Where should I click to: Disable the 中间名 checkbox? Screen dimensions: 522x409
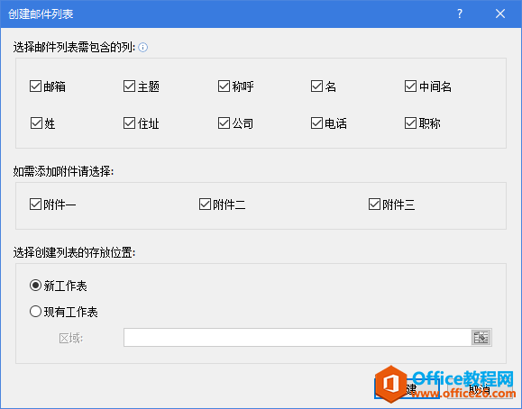coord(410,86)
